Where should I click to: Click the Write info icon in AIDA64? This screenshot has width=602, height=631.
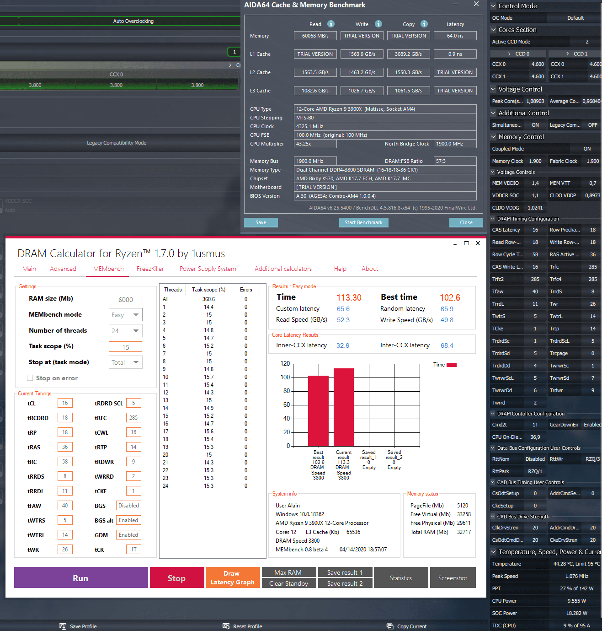click(378, 24)
